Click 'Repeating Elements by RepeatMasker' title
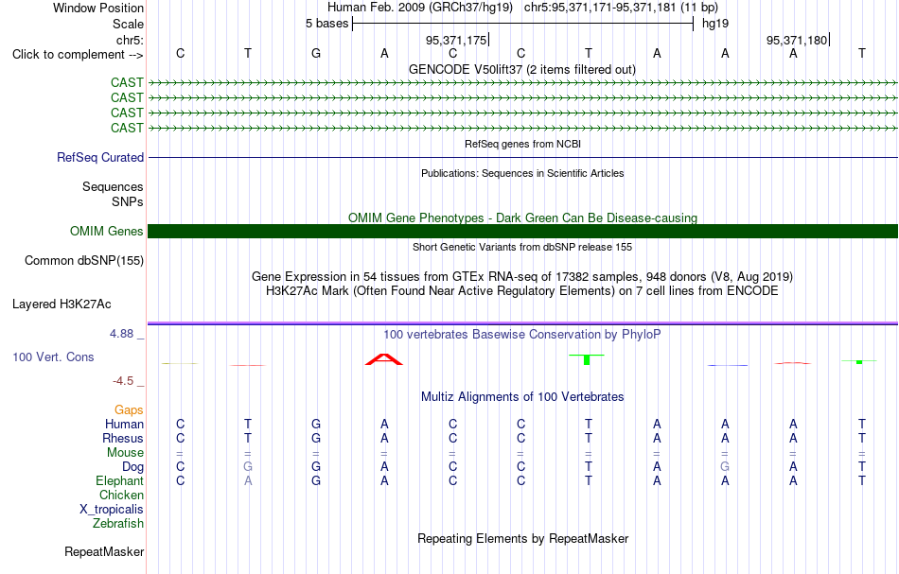This screenshot has width=899, height=574. pos(523,539)
